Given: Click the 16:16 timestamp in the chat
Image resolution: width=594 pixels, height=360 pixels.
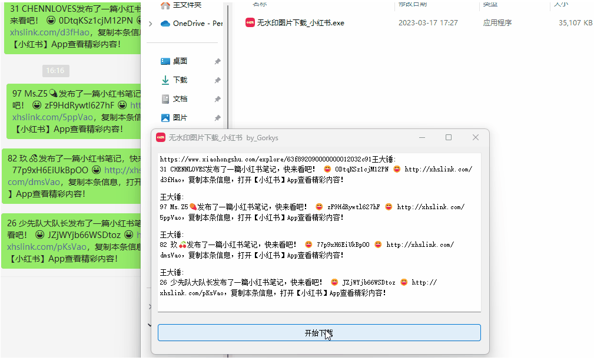Looking at the screenshot, I should tap(55, 71).
